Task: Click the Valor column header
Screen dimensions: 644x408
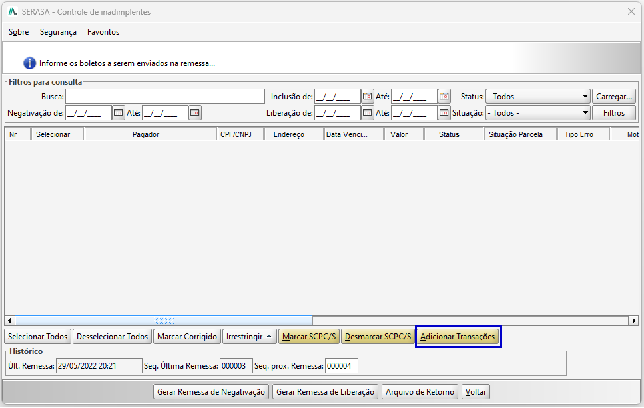Action: pos(404,134)
